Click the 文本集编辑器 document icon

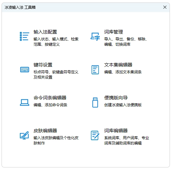[x=95, y=70]
